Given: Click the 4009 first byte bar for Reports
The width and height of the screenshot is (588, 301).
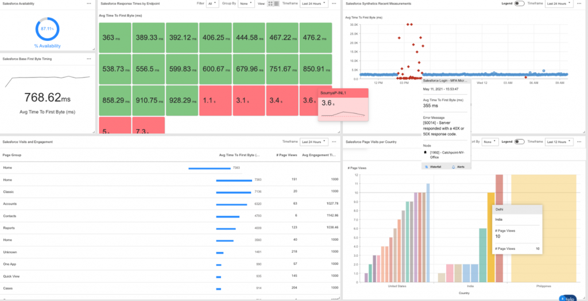Looking at the screenshot, I should [x=226, y=228].
